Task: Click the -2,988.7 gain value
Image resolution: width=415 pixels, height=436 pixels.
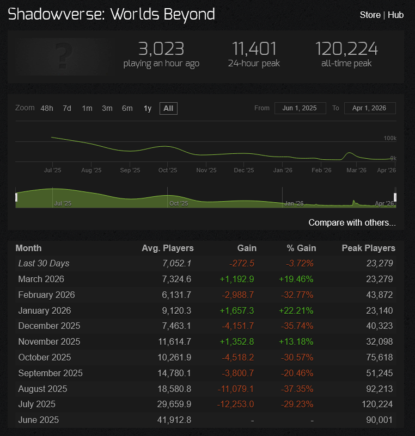Action: pos(238,295)
